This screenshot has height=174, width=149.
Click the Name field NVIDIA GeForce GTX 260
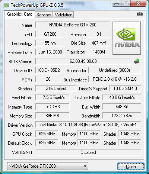pyautogui.click(x=73, y=25)
